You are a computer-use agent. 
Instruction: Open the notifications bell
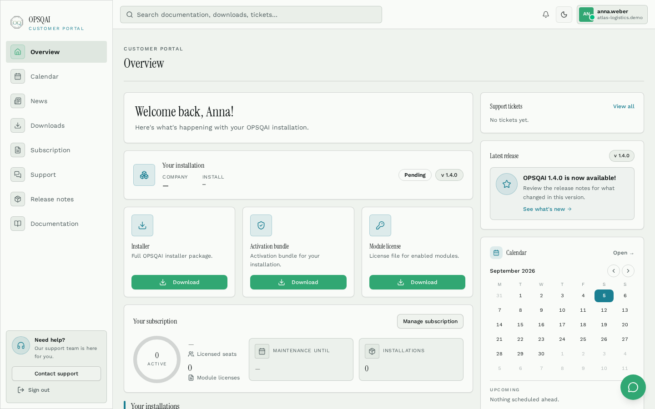click(x=546, y=15)
